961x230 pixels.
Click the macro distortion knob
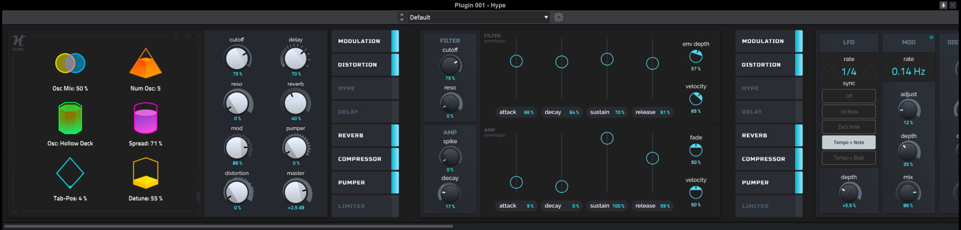point(237,192)
